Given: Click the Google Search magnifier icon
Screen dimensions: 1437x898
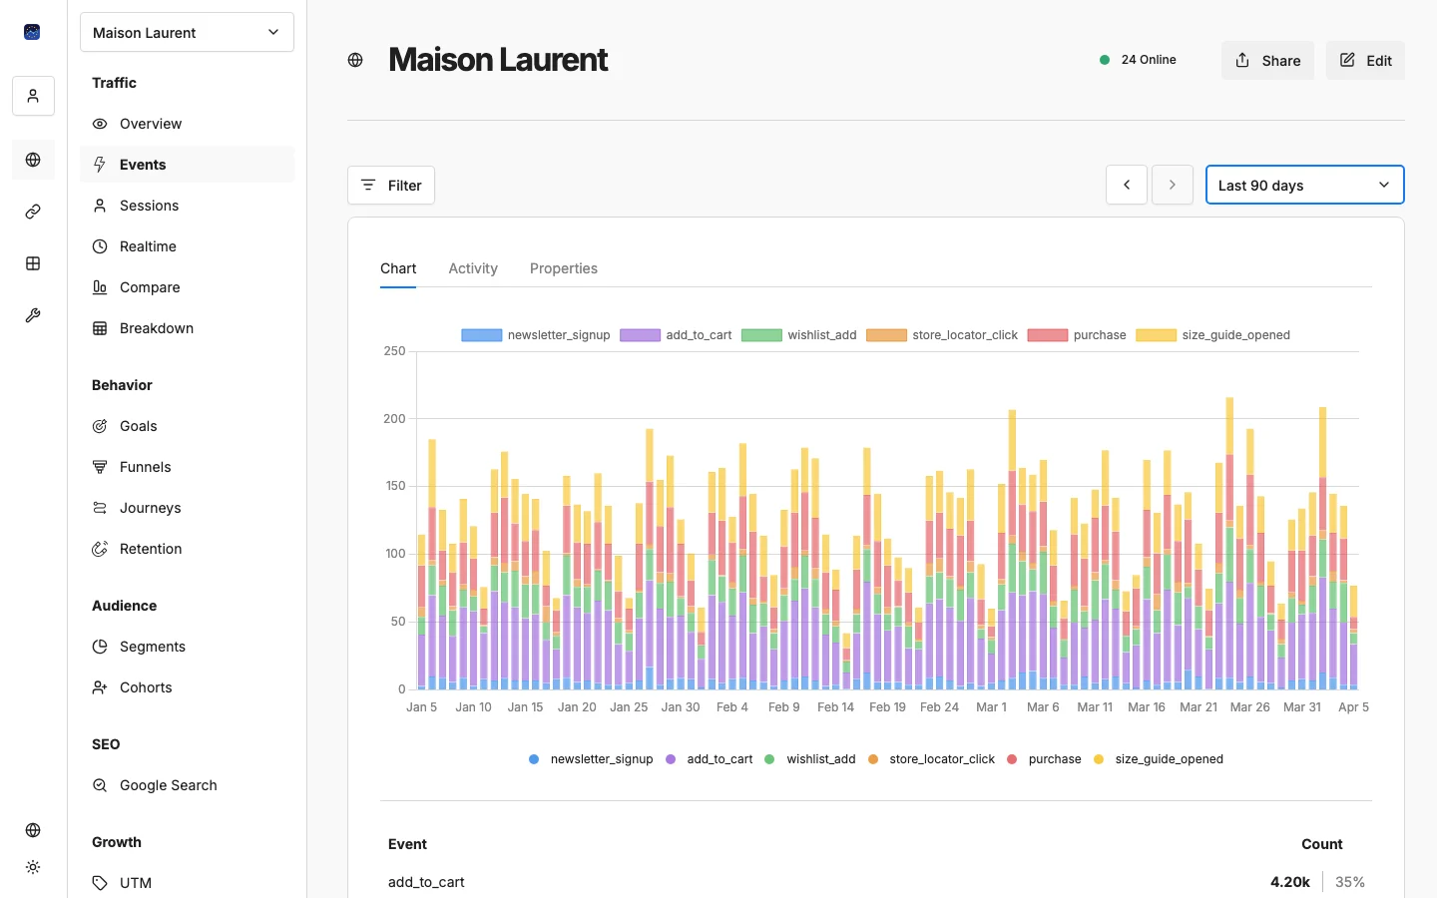Looking at the screenshot, I should (100, 785).
